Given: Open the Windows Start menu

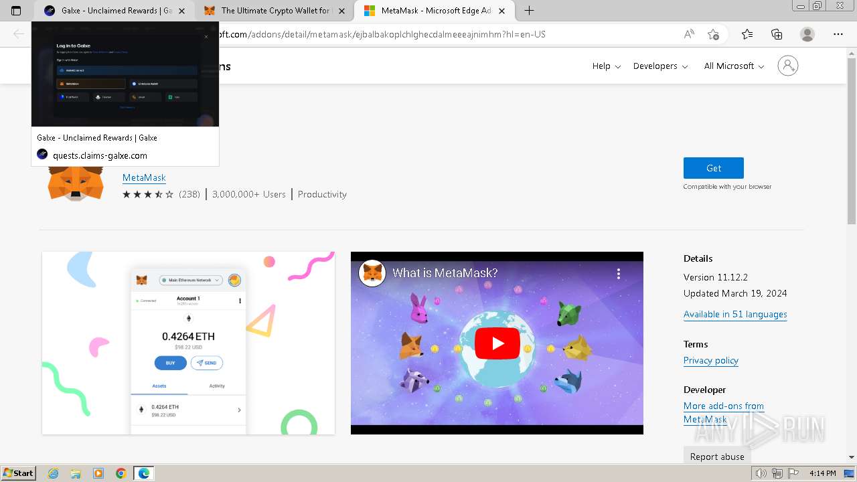Looking at the screenshot, I should click(18, 473).
